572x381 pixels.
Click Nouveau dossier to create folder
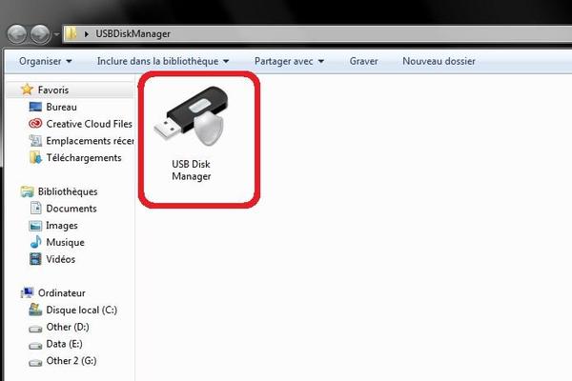439,62
